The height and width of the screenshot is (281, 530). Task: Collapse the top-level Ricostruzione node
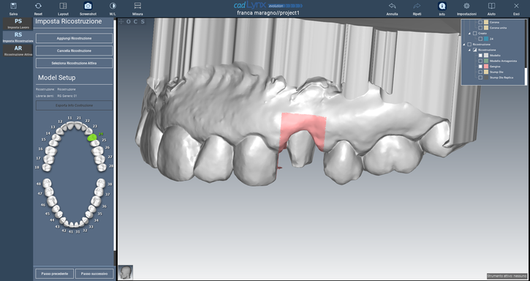(463, 45)
